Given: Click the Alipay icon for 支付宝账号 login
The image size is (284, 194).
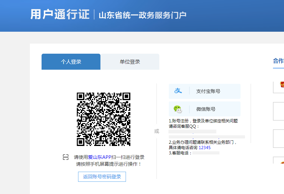Looking at the screenshot, I should pos(179,90).
